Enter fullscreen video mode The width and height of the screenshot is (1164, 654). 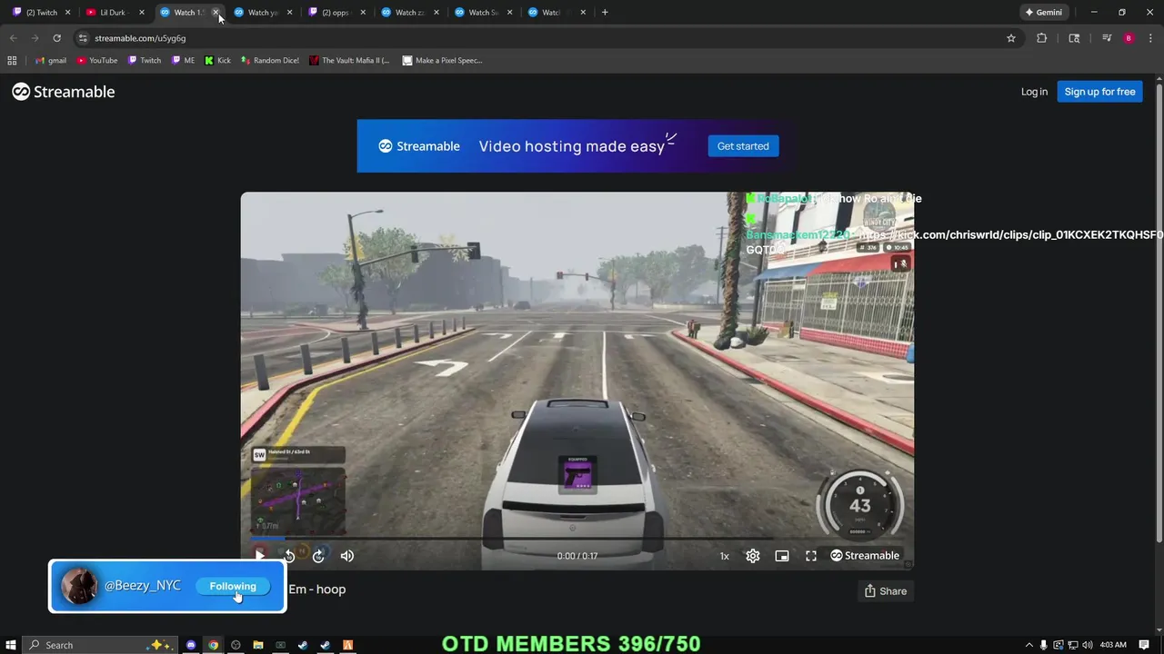811,556
